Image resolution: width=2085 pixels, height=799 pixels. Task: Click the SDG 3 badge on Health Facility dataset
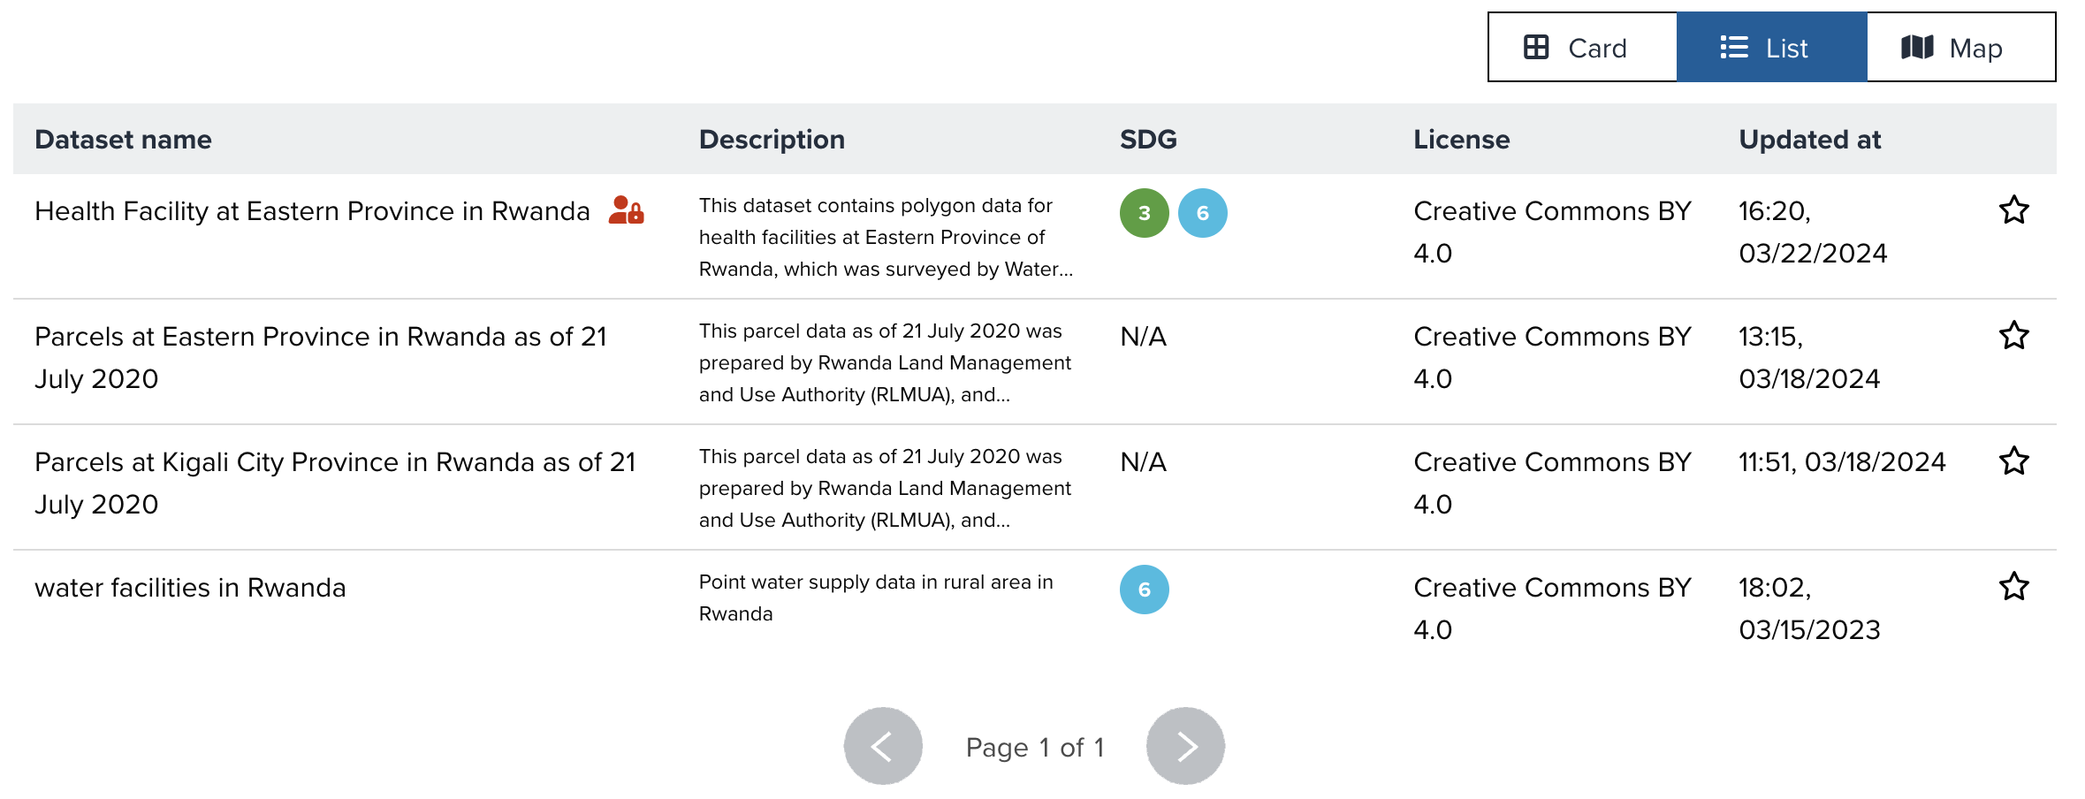[x=1144, y=212]
